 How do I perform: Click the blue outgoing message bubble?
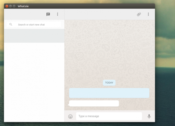109,93
